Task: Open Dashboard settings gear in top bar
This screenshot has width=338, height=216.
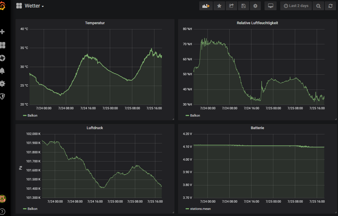Action: 256,6
